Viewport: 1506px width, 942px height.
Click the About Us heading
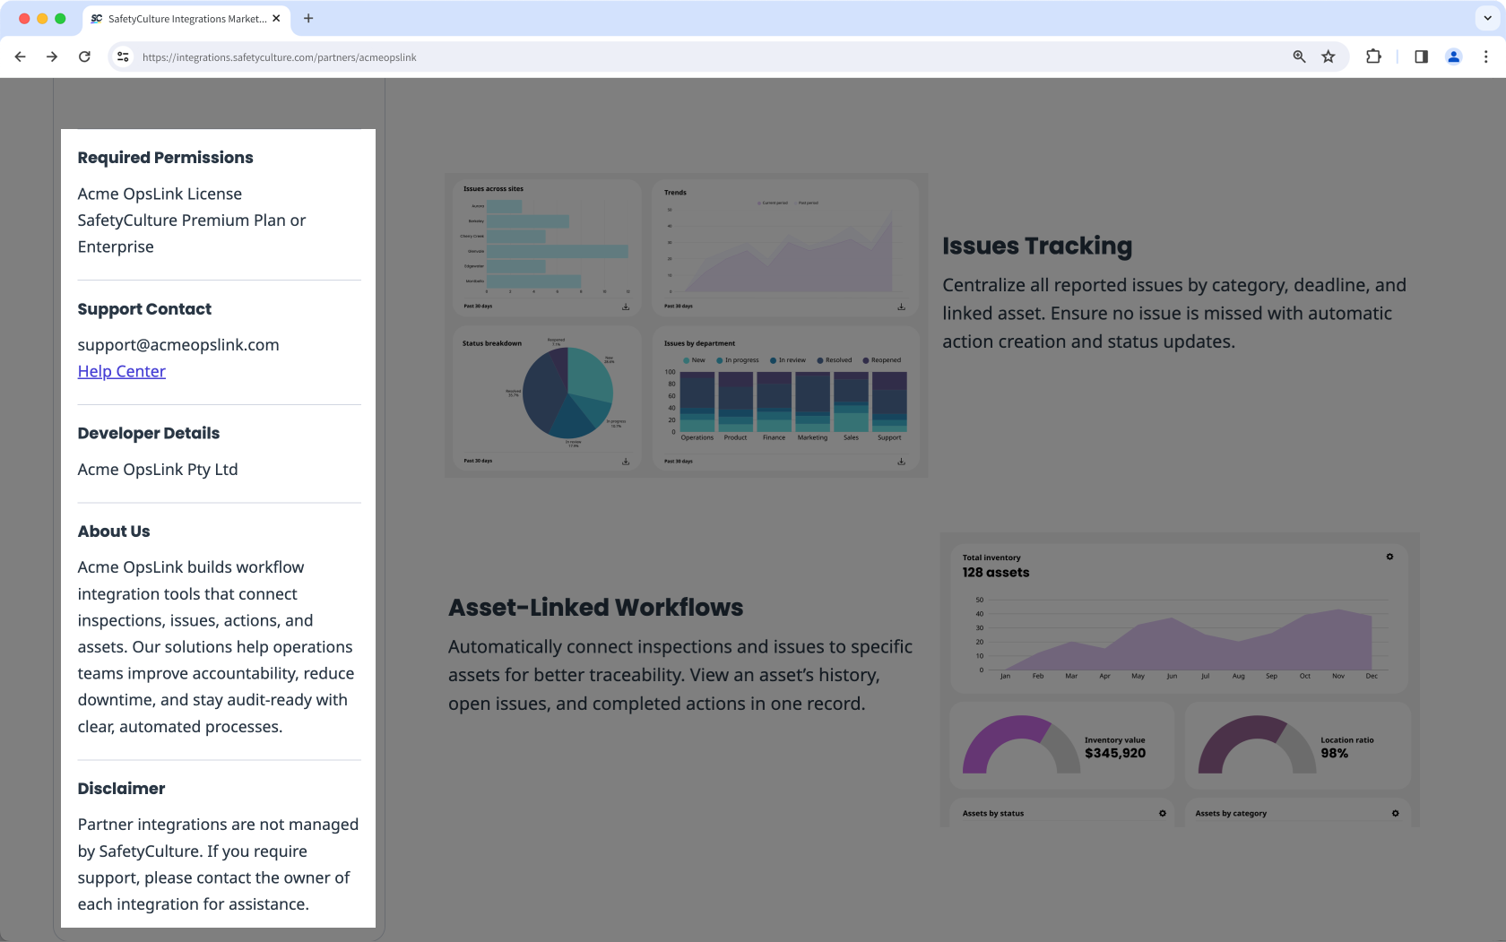[114, 531]
